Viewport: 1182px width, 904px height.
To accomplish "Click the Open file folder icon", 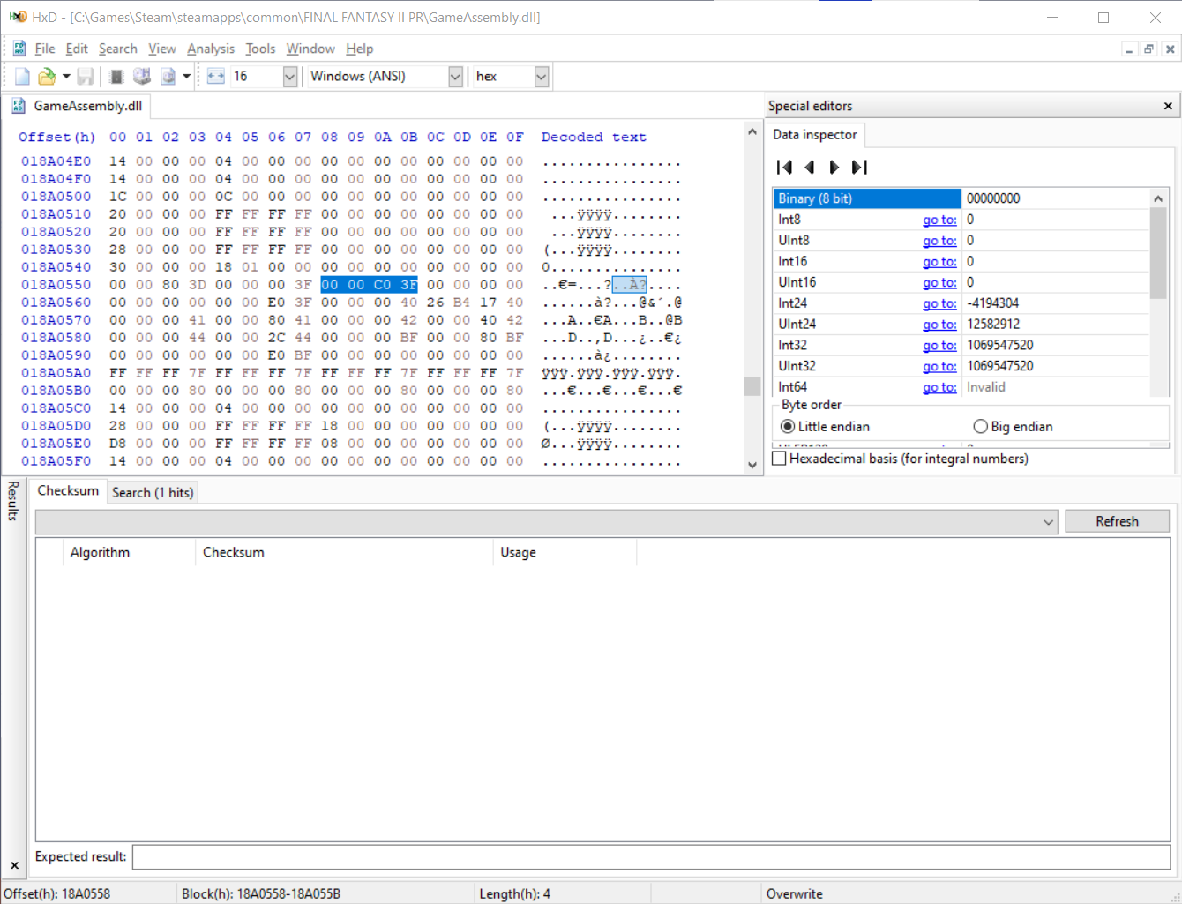I will (47, 77).
